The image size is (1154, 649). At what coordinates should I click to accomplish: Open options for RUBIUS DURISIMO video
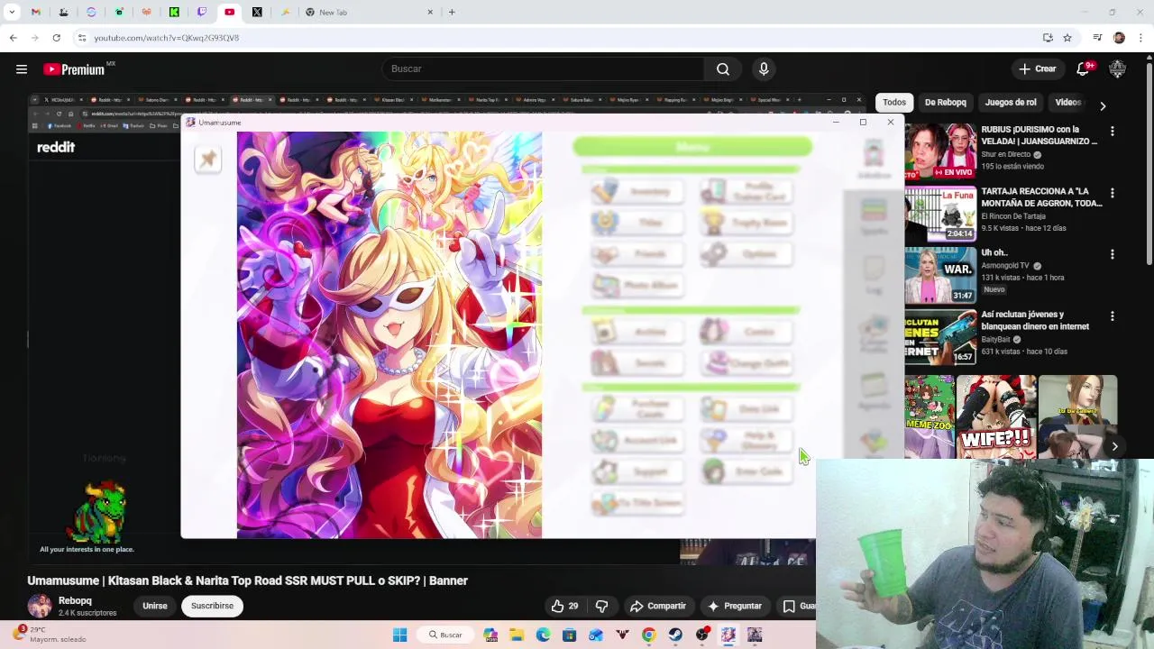click(1113, 132)
